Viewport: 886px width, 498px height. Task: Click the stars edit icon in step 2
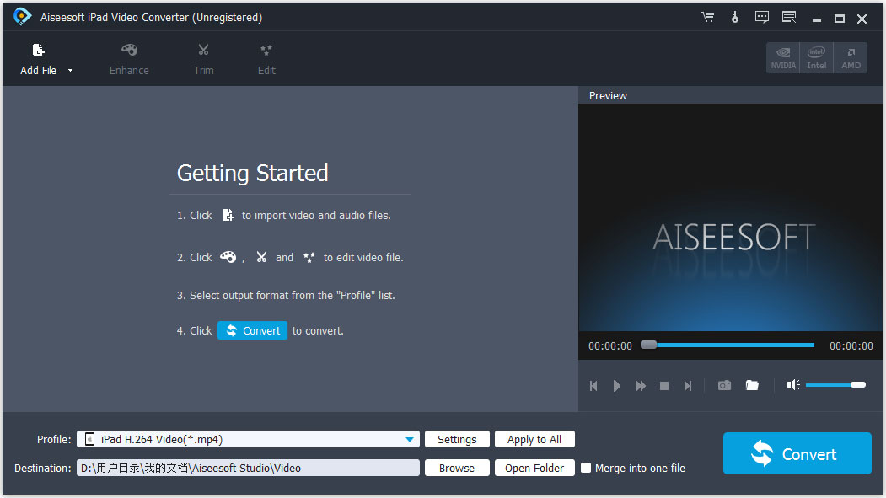pos(309,258)
